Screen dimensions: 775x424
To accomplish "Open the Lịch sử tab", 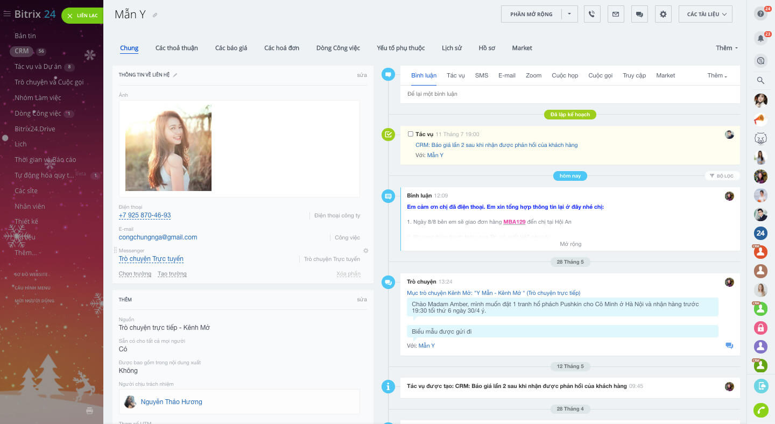I will tap(452, 48).
